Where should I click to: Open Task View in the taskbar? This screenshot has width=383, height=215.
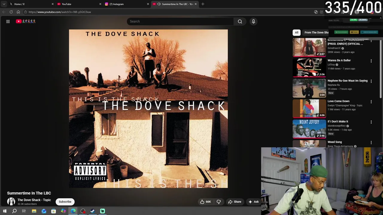[x=24, y=211]
